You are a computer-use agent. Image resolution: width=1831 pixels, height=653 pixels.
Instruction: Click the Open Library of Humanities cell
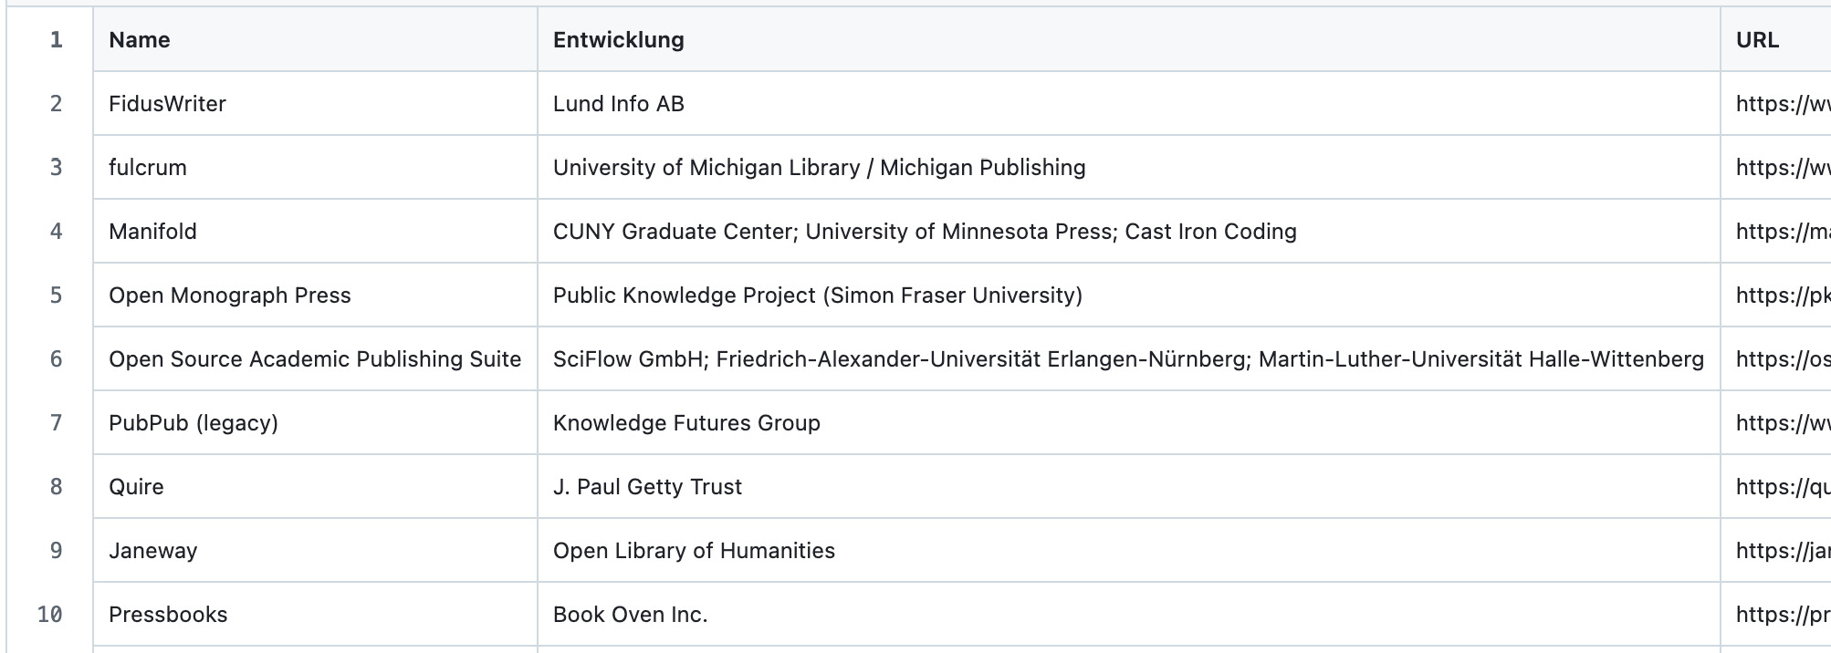point(694,551)
